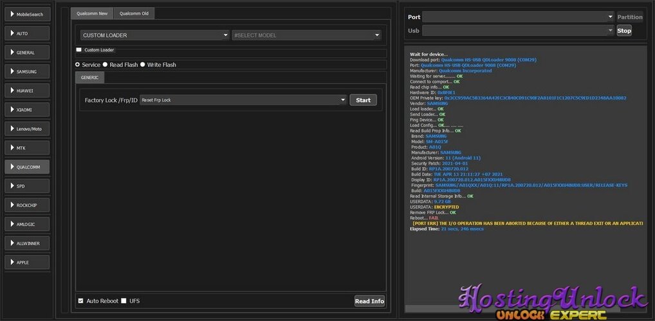
Task: Open the GENERAL sidebar section
Action: [x=27, y=53]
